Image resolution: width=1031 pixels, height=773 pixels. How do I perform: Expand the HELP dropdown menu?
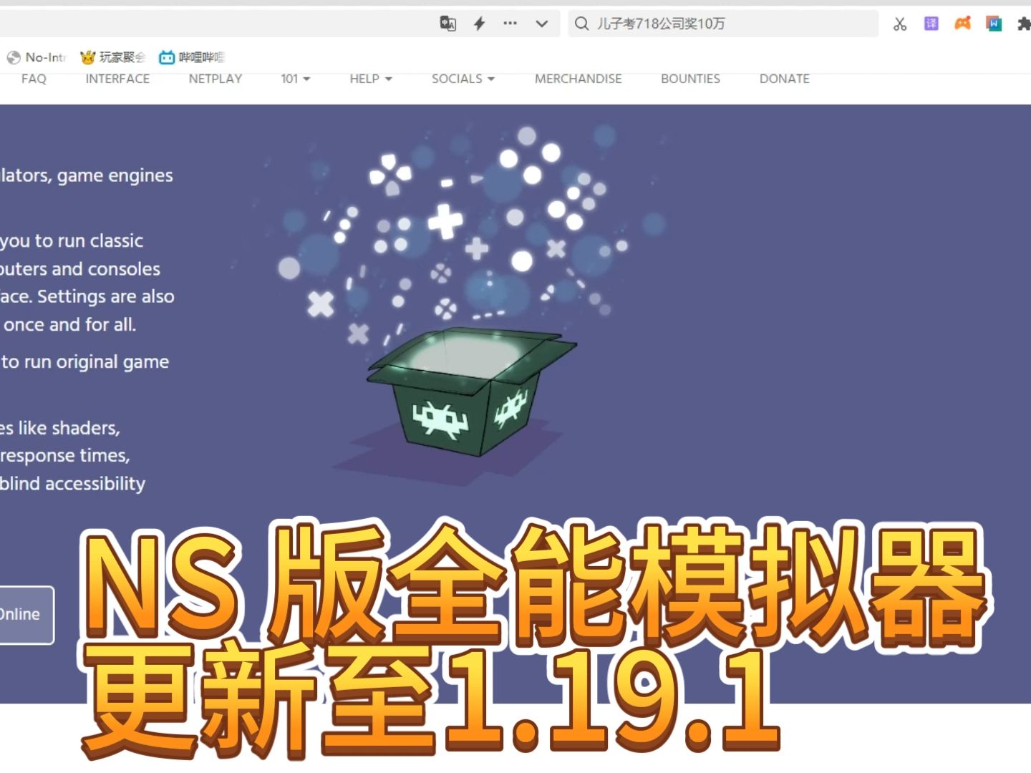(371, 79)
